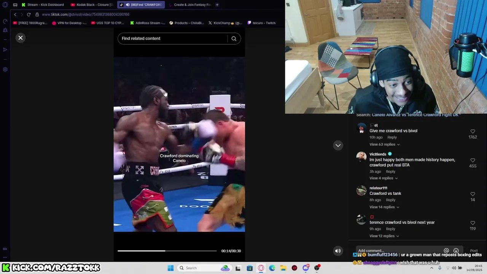The height and width of the screenshot is (274, 487).
Task: Go back in browser history
Action: [x=15, y=14]
